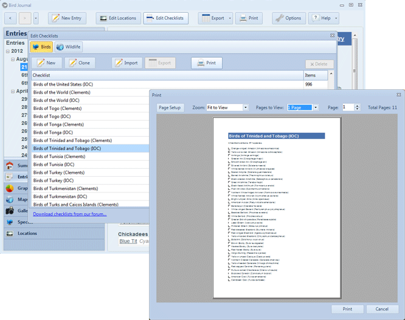
Task: Sort by the Checklist column header
Action: 167,75
